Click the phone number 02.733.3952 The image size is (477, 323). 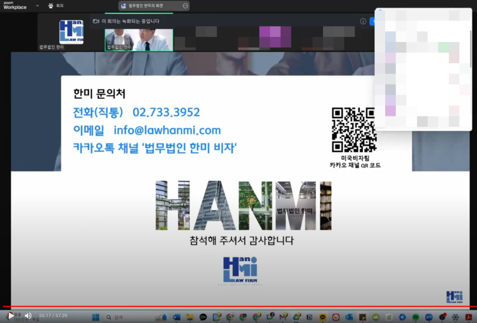click(166, 112)
